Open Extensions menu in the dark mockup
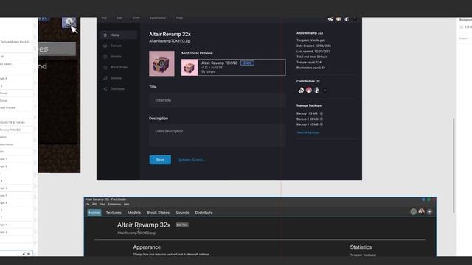 tap(158, 18)
